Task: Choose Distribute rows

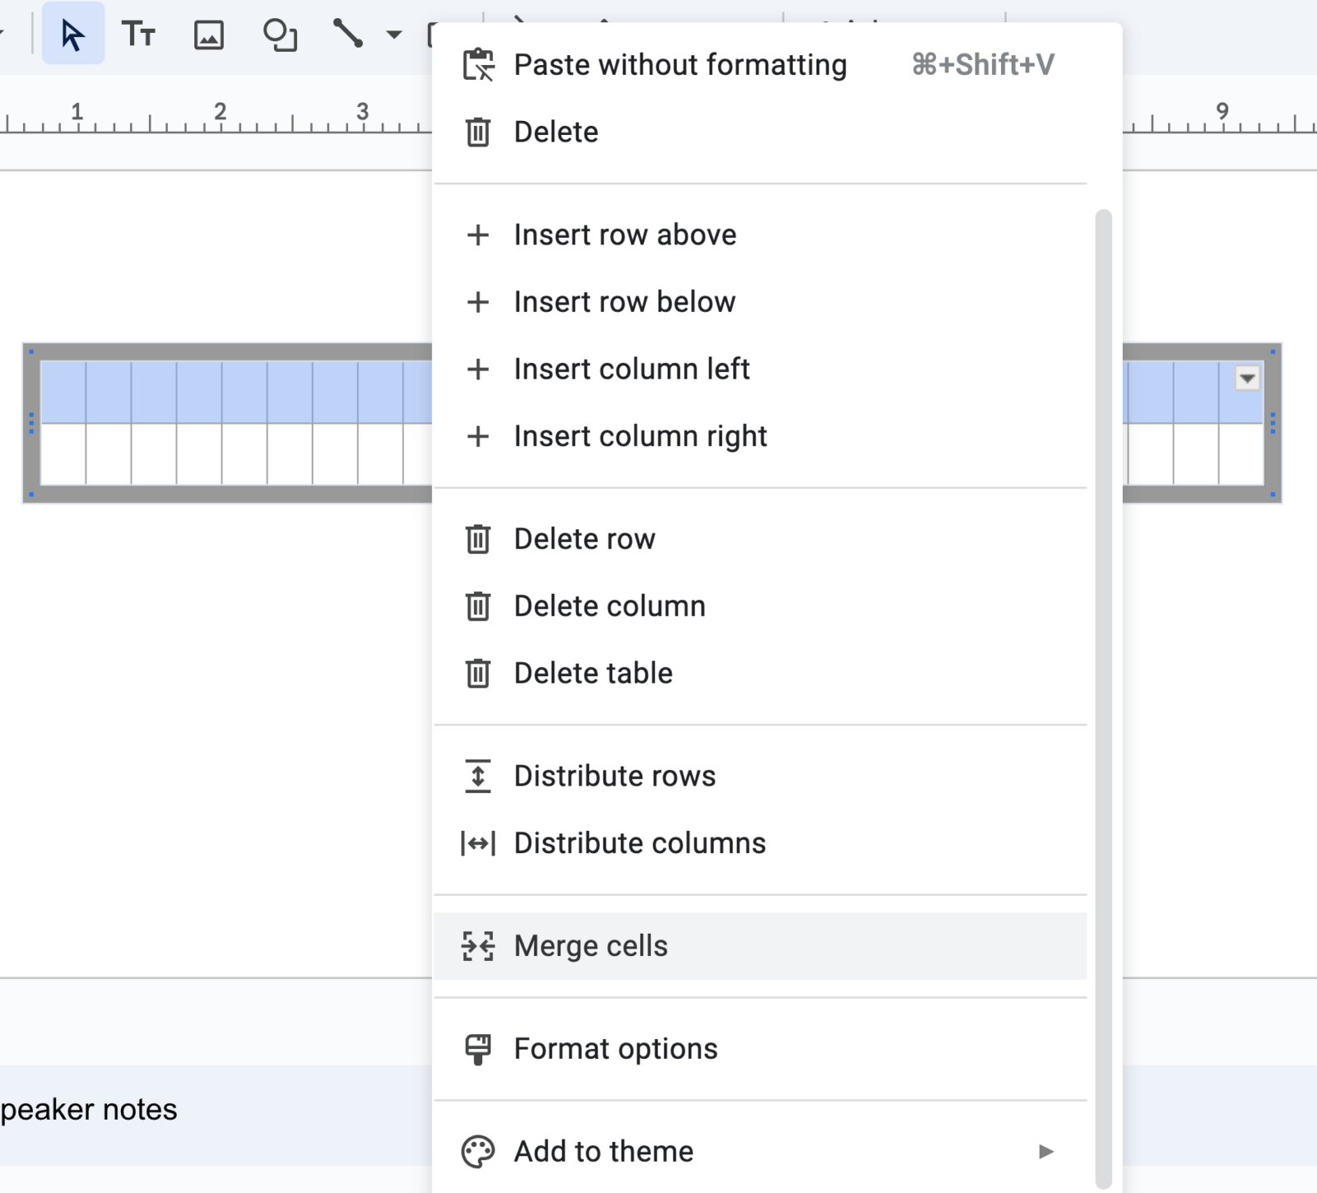Action: [760, 776]
